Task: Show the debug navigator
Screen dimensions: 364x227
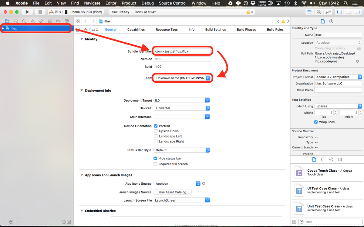Action: click(x=50, y=21)
